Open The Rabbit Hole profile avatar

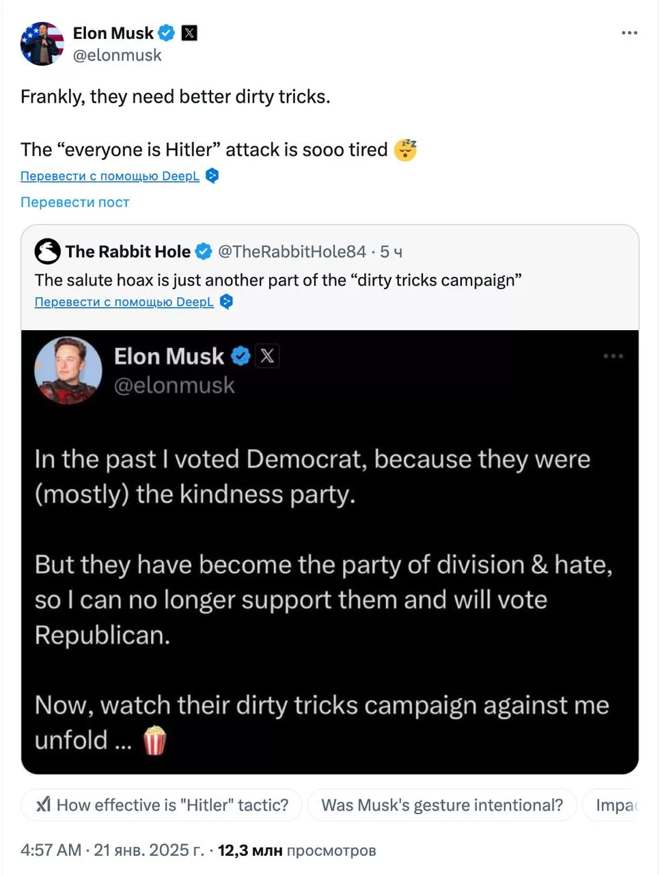tap(48, 252)
